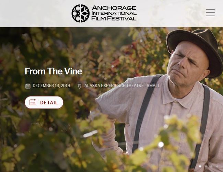223x172 pixels.
Task: Click the film reel snowflake logo
Action: click(x=81, y=13)
